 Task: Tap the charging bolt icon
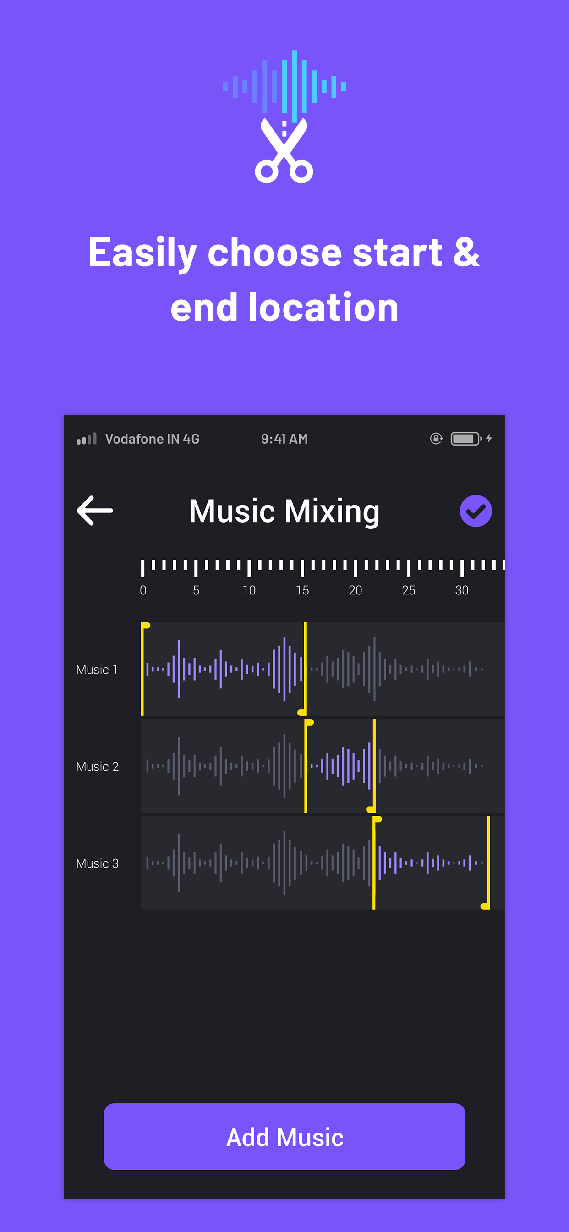click(x=489, y=438)
